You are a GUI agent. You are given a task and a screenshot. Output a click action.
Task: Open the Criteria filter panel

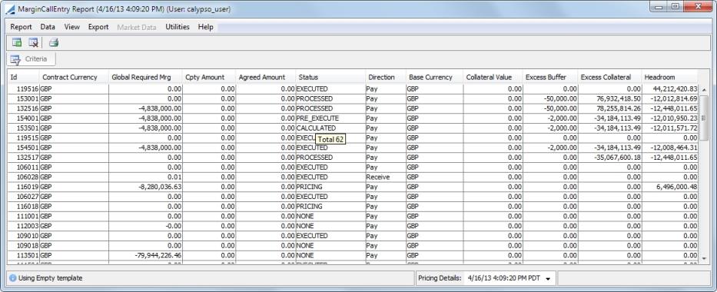[31, 59]
